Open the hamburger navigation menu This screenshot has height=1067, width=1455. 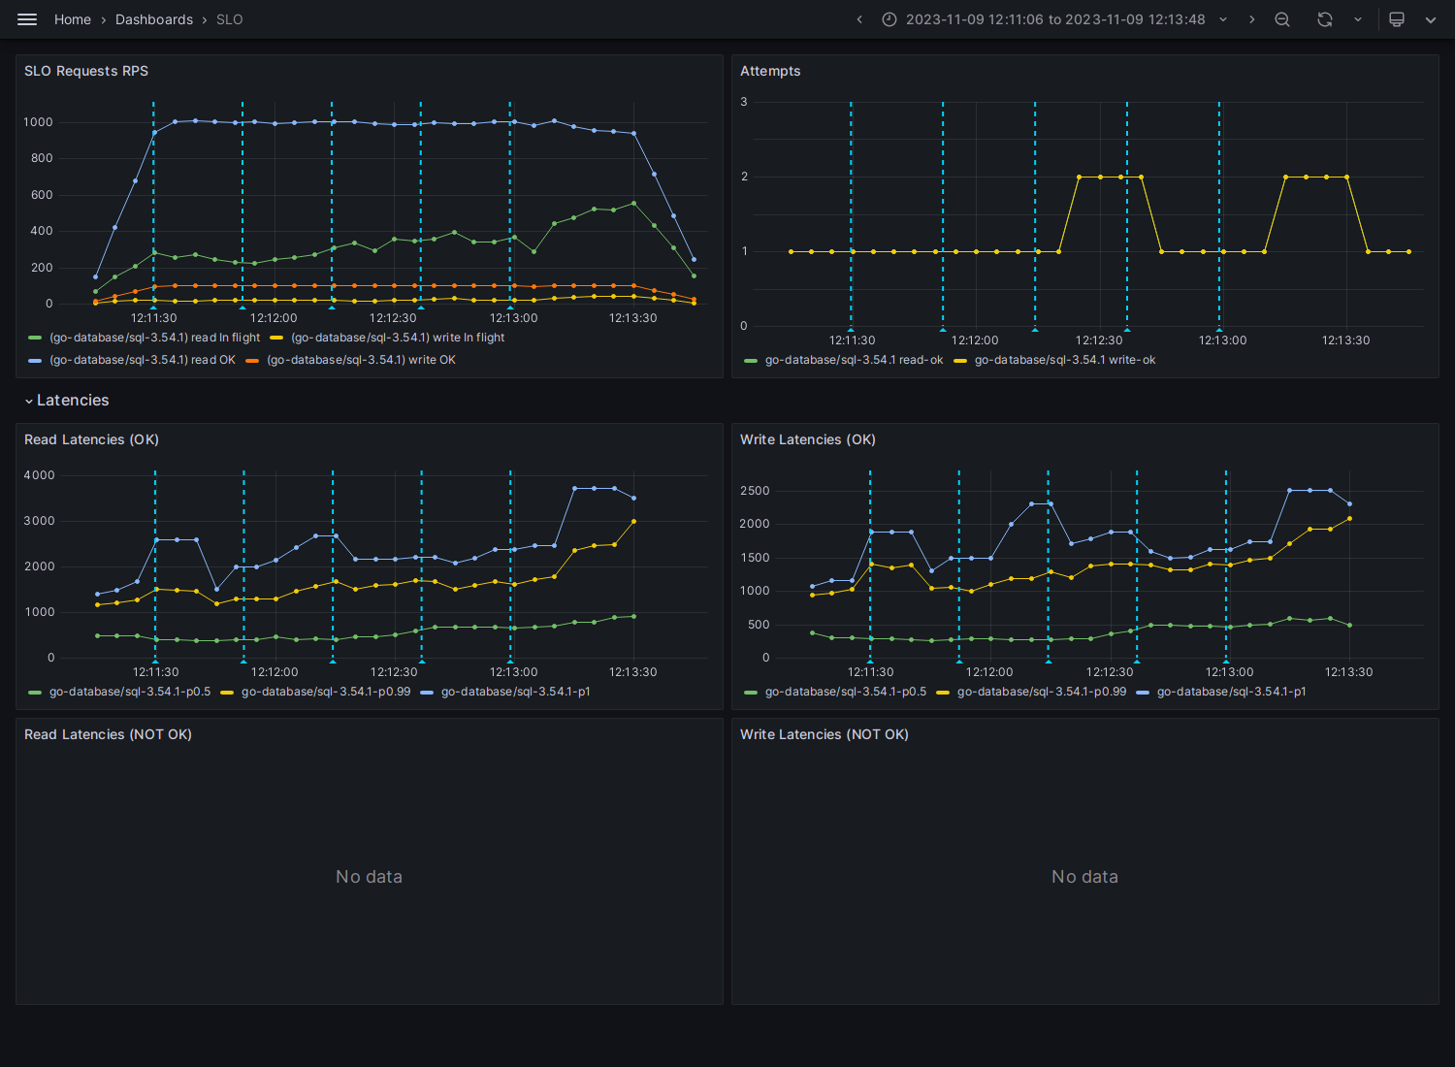(27, 19)
